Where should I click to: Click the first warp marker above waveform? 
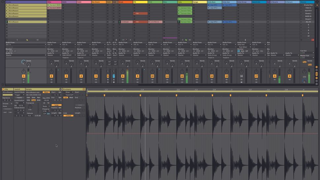tap(87, 95)
